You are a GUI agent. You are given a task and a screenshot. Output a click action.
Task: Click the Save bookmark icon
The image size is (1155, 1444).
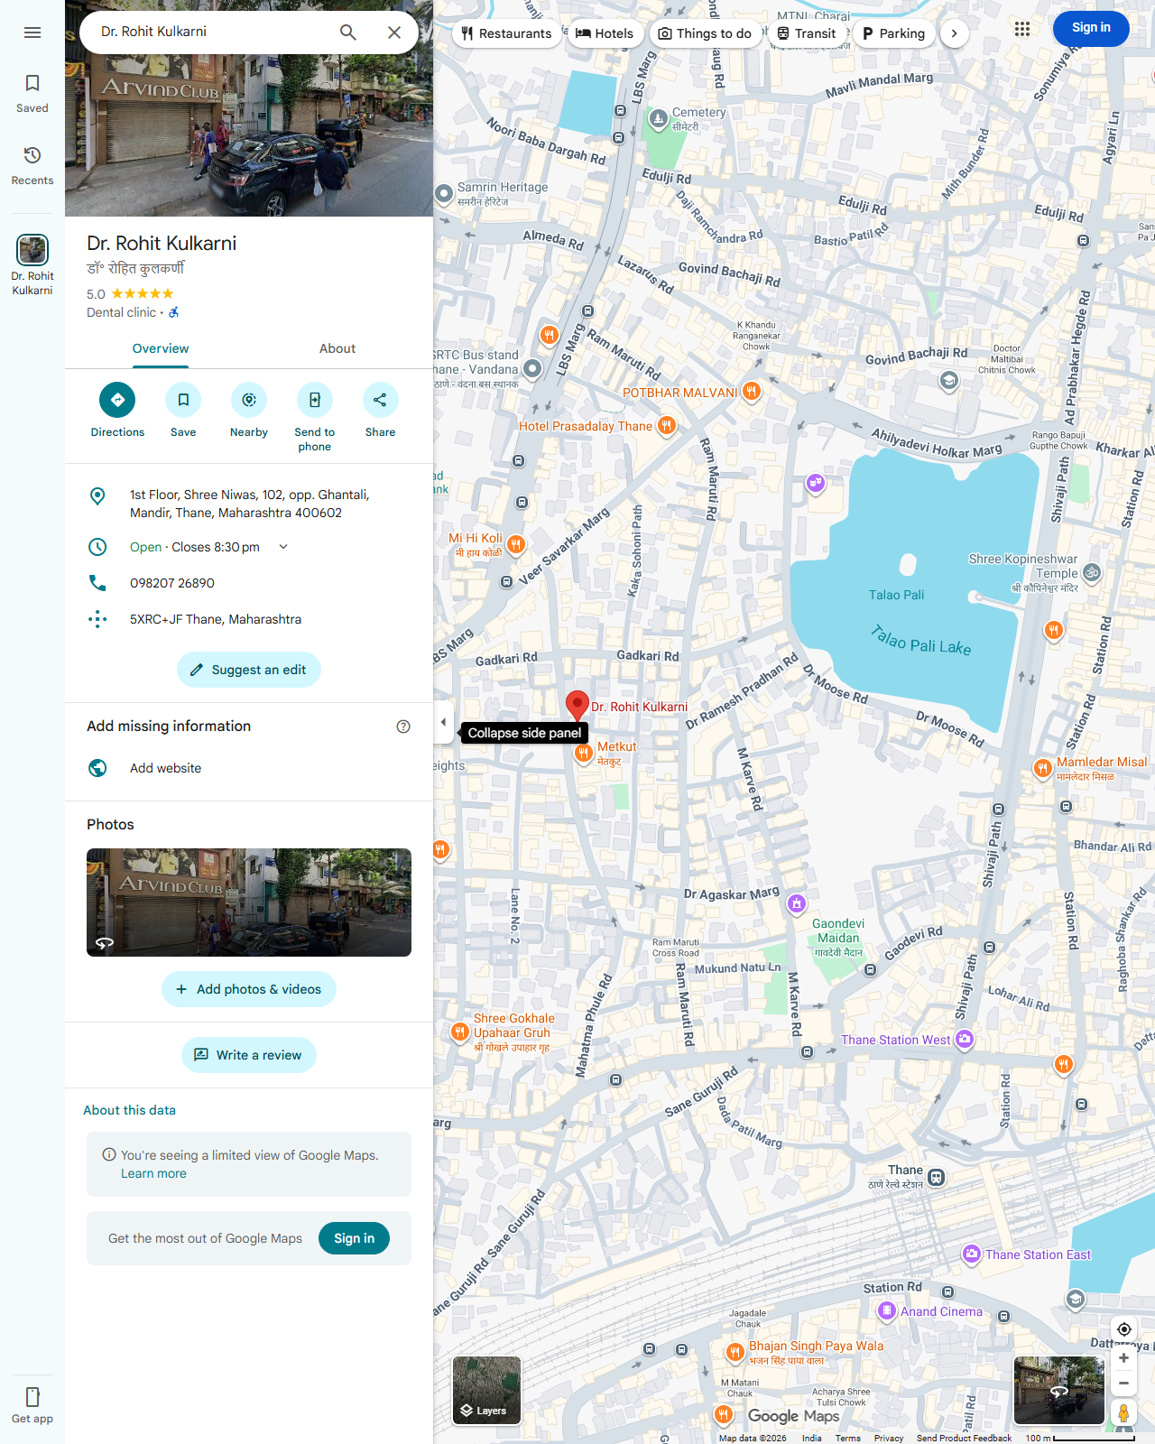coord(183,400)
